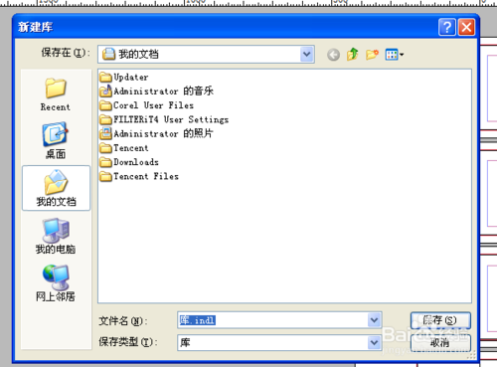
Task: Select the Tencent Files folder icon
Action: pyautogui.click(x=106, y=176)
